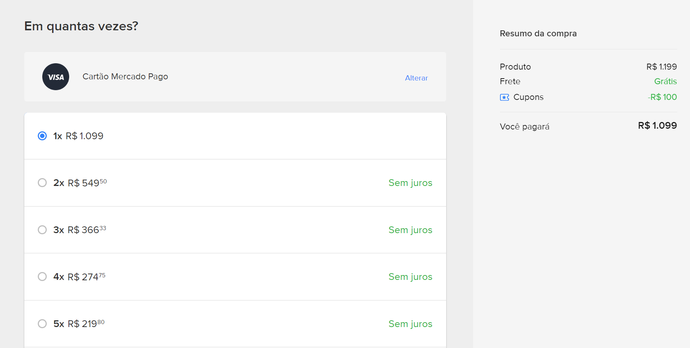Click the R$ 1.099 total amount
Screen dimensions: 690x348
[x=657, y=126]
